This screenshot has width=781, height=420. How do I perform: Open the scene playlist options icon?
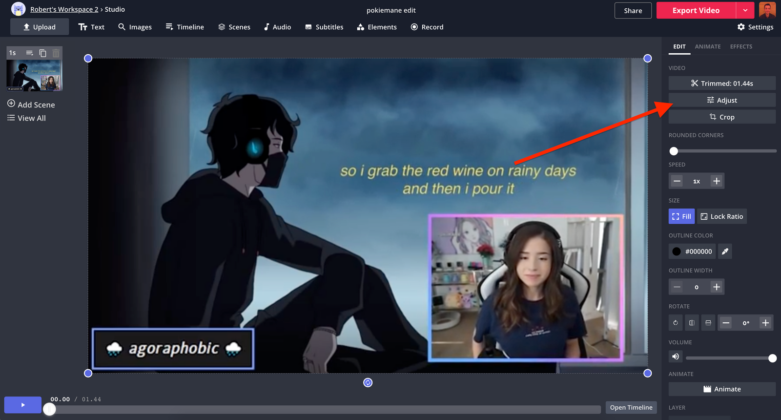coord(29,53)
